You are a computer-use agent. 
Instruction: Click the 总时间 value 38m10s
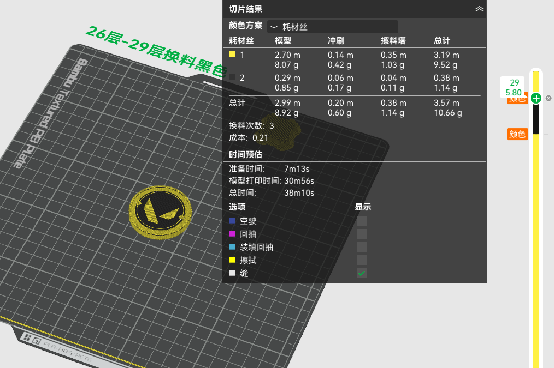click(x=299, y=193)
